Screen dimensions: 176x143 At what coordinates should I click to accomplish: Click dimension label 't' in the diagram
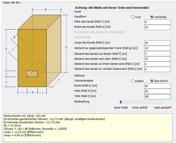click(59, 80)
